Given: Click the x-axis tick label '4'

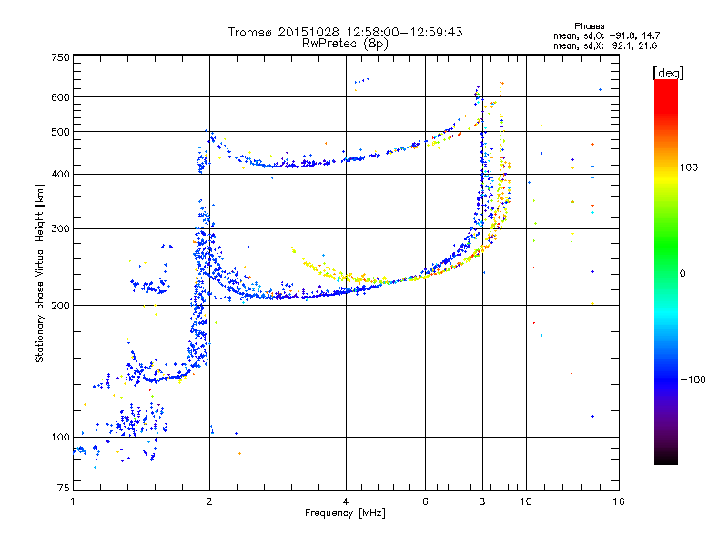Looking at the screenshot, I should 346,501.
